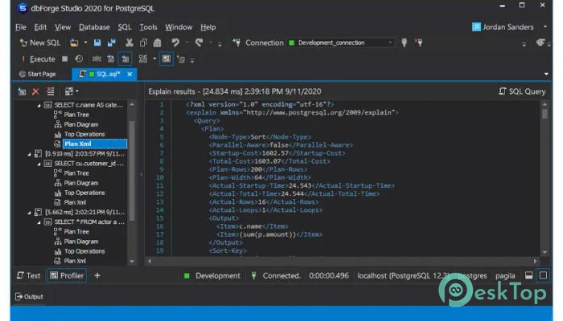Viewport: 563px width, 321px height.
Task: Collapse the SELECT cu.customer_id node
Action: coord(39,164)
